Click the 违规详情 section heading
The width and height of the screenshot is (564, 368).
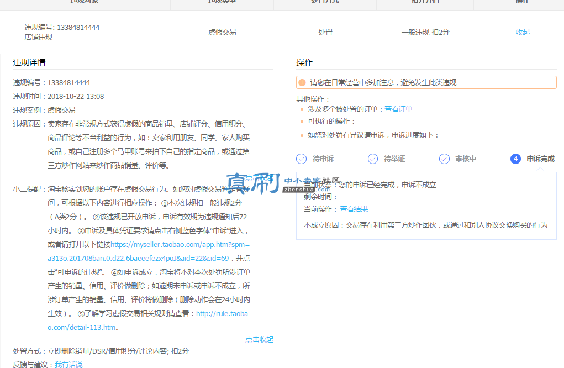(x=29, y=62)
